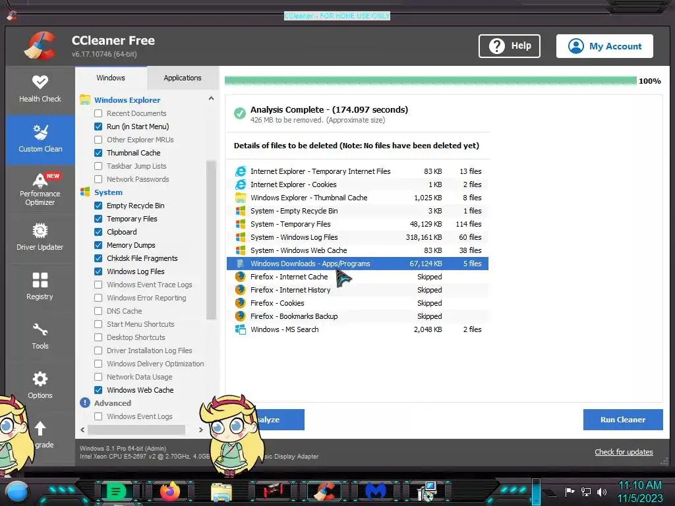Click the Windows MS Search row icon

240,329
